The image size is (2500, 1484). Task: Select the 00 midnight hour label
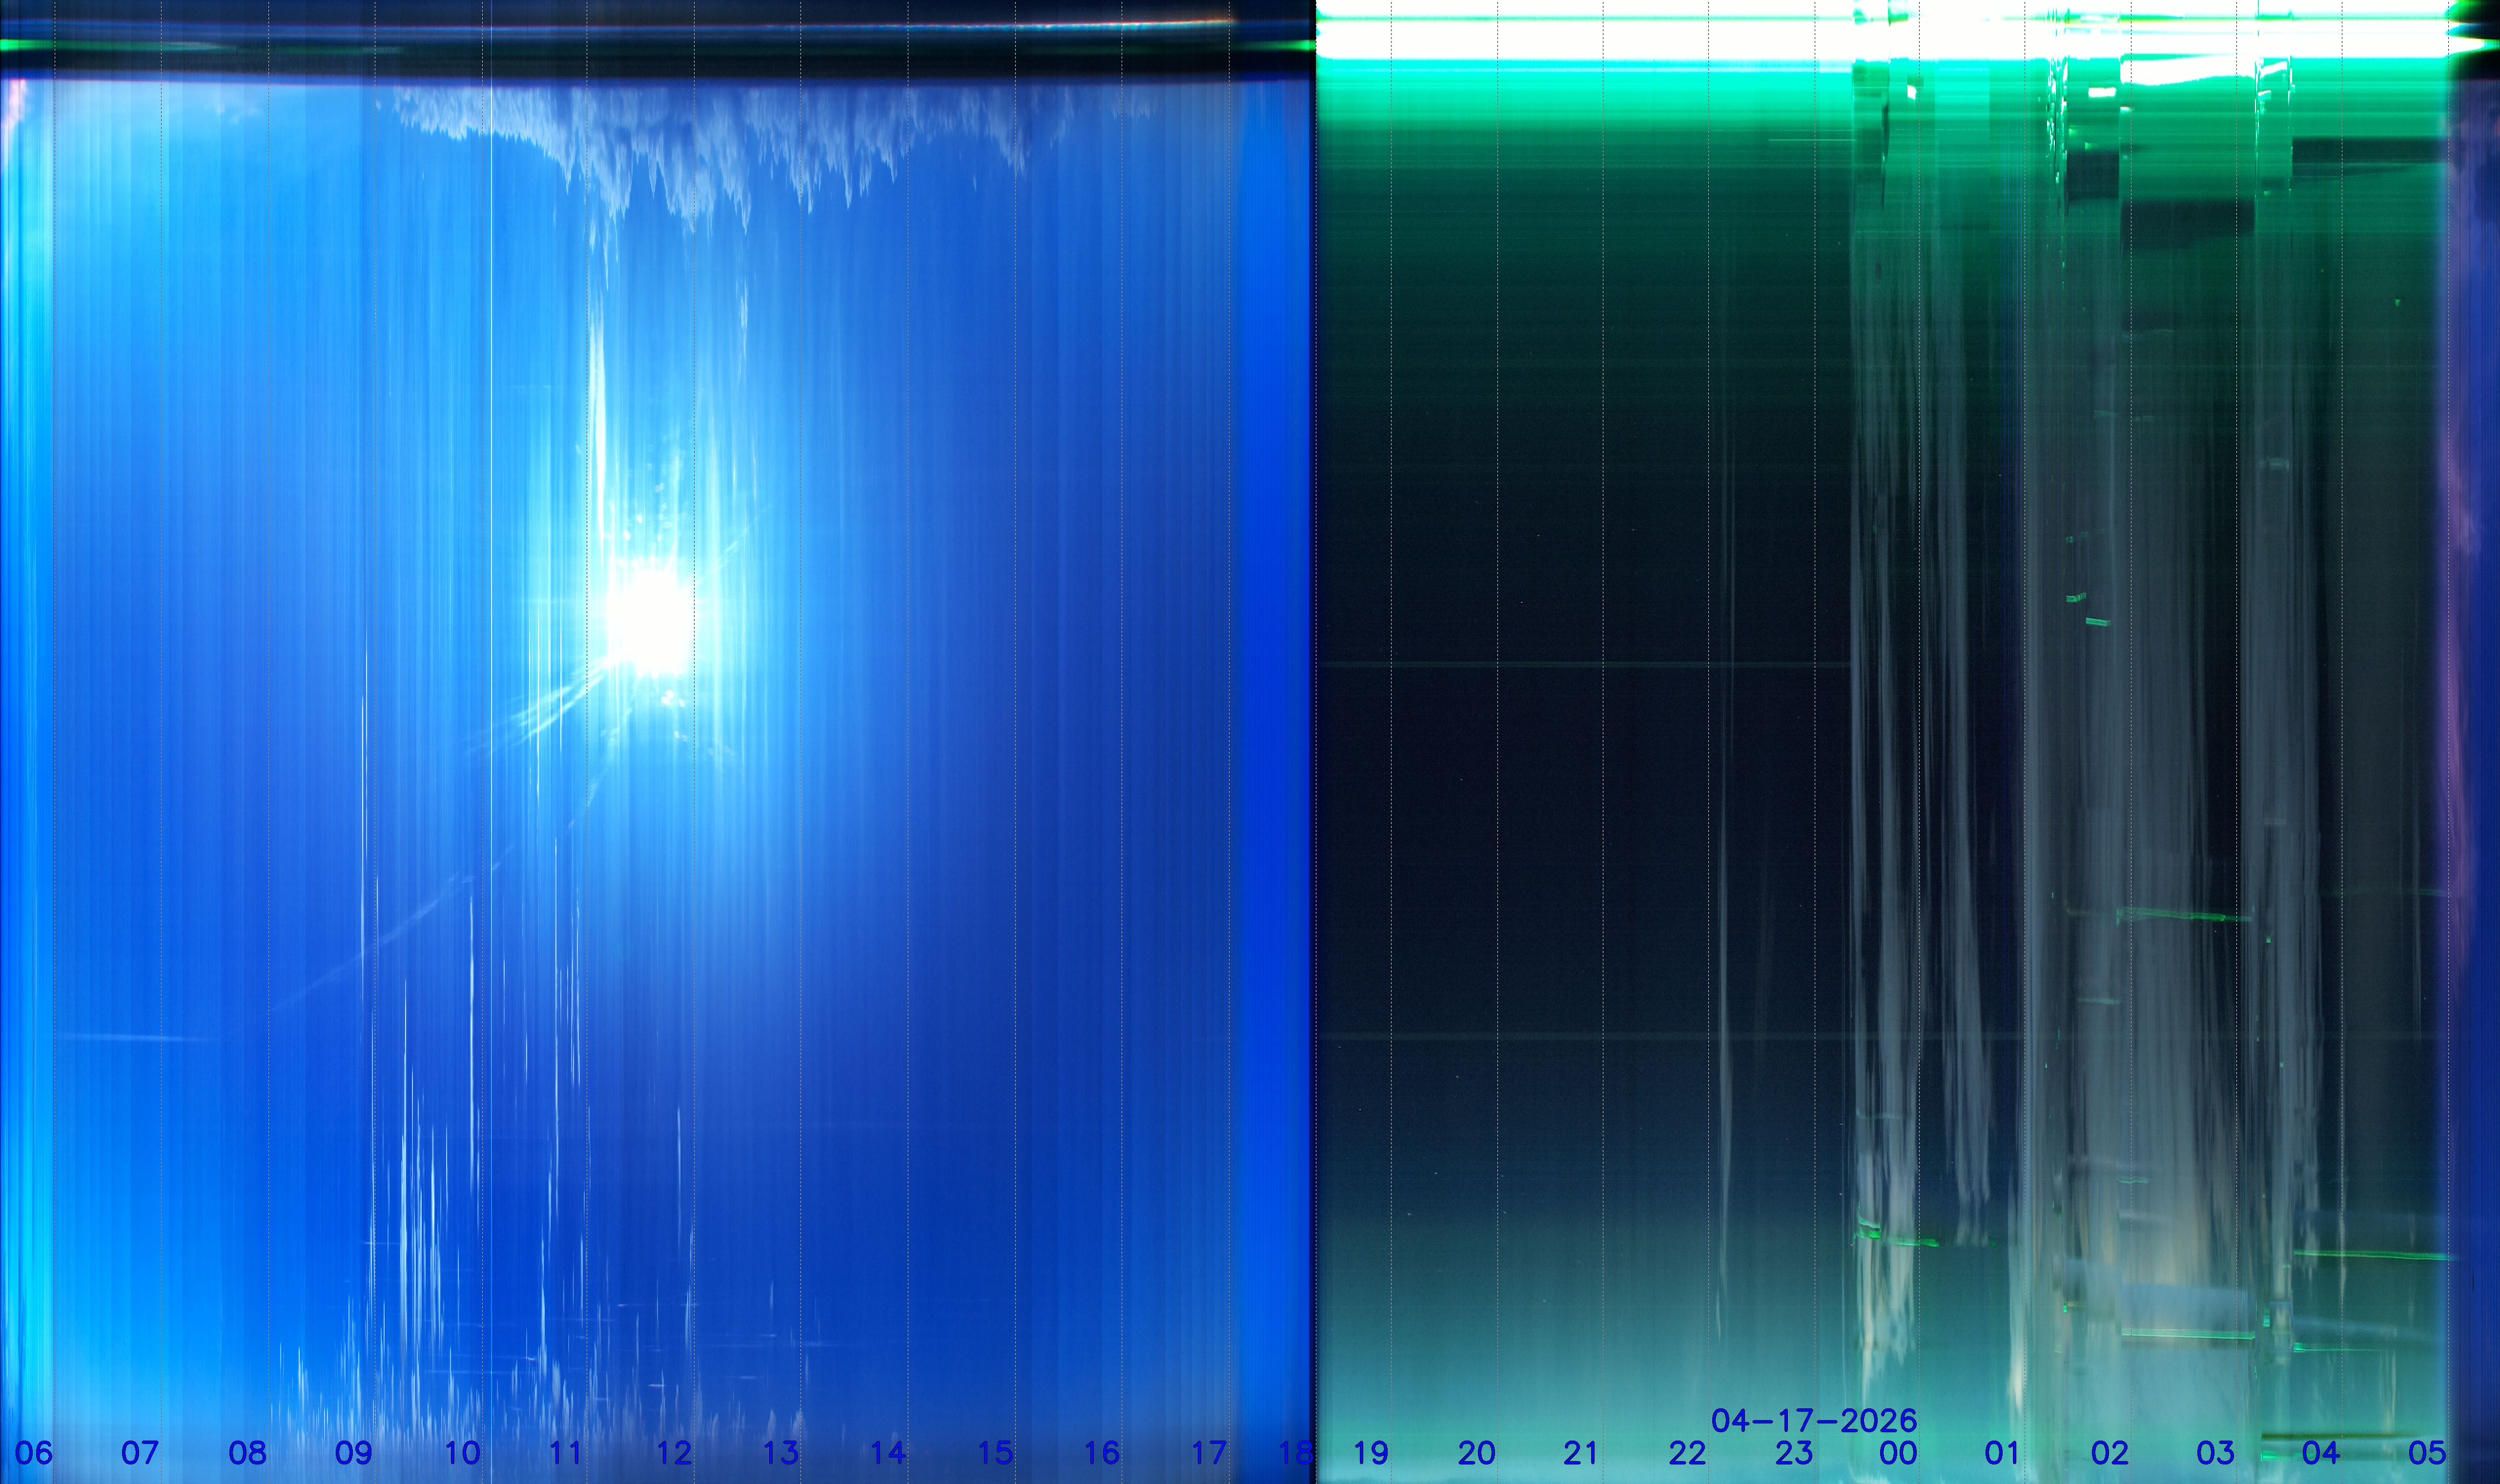[1898, 1453]
